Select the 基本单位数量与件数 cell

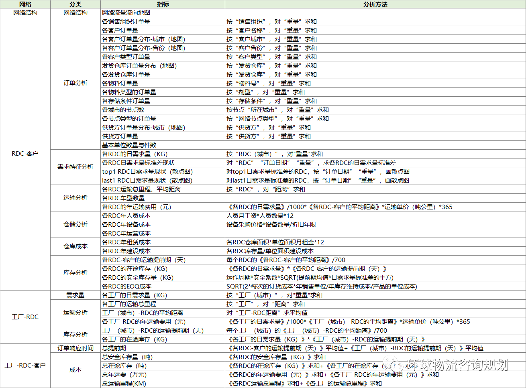point(163,145)
